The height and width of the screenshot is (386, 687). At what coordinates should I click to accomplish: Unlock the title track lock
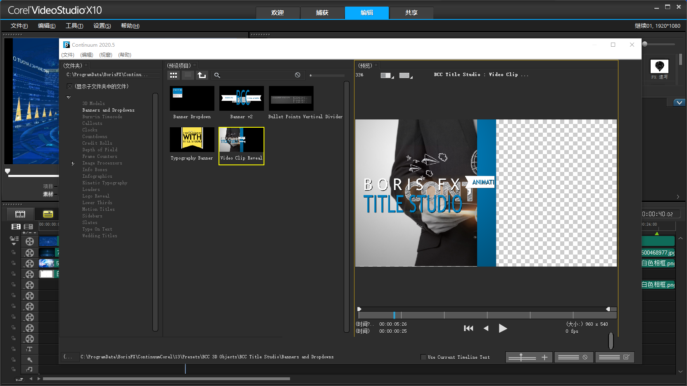tap(14, 349)
